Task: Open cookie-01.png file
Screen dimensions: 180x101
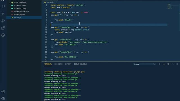Action: click(20, 5)
